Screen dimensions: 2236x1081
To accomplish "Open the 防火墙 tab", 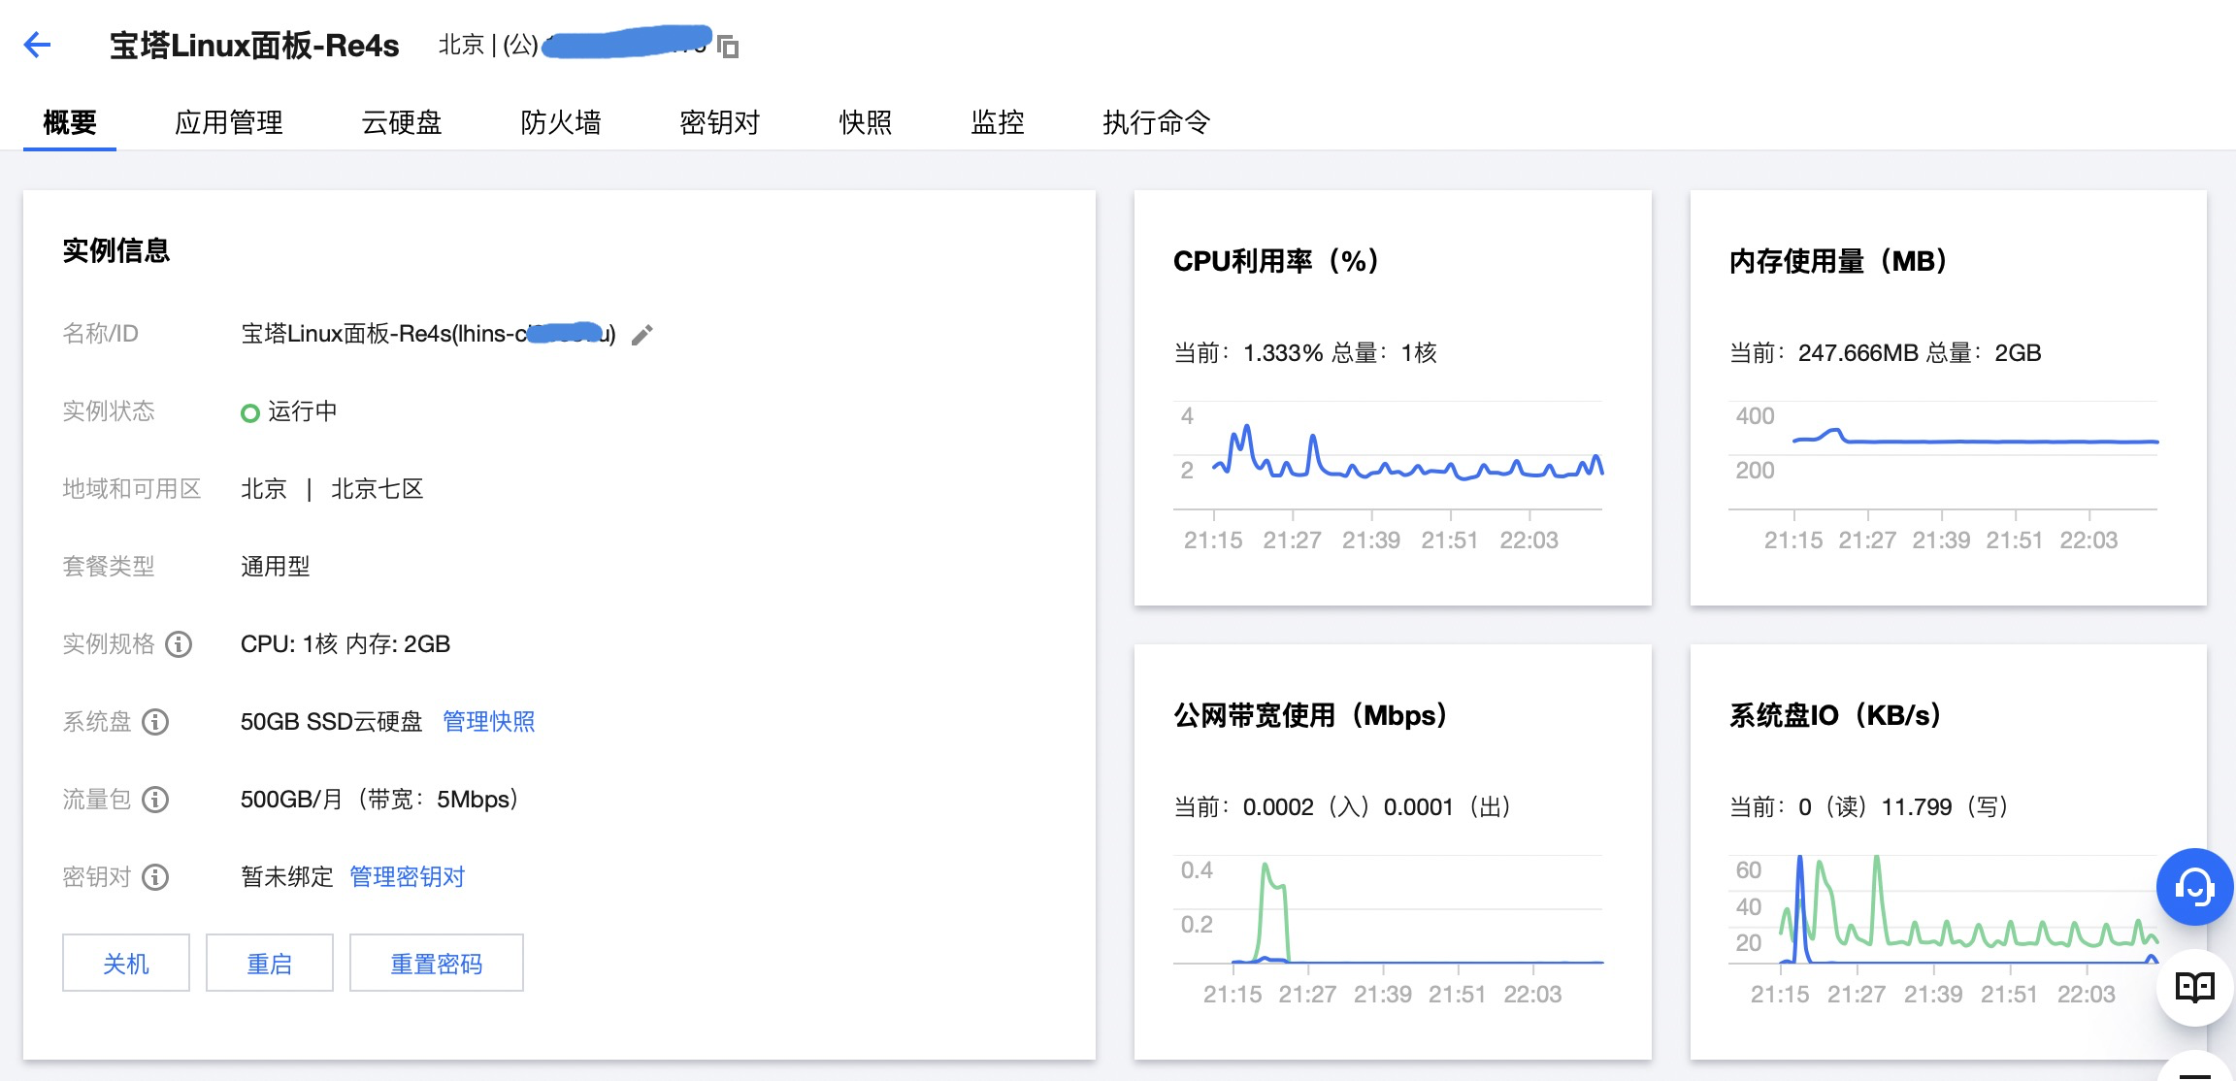I will 561,122.
